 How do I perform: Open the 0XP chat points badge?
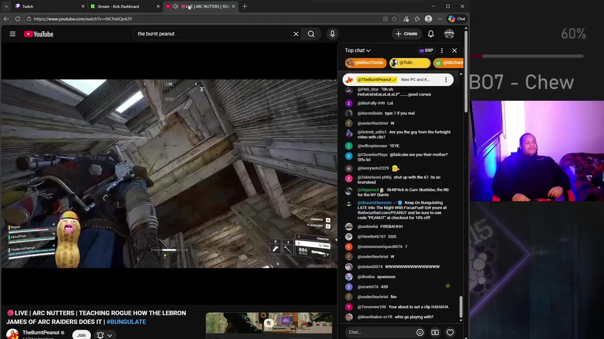(x=426, y=50)
